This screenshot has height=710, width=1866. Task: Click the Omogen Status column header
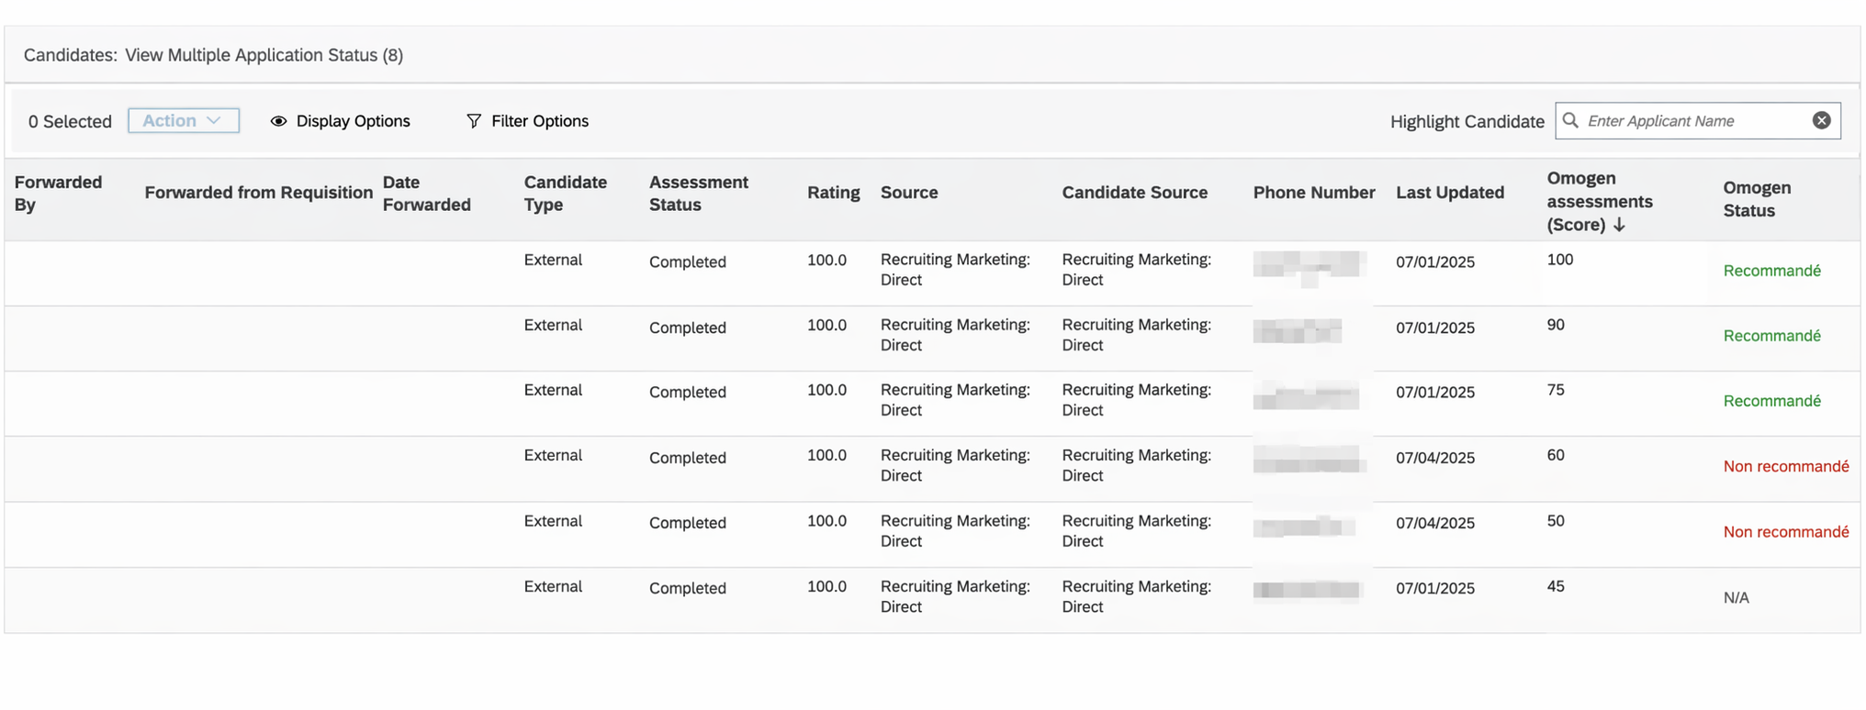pos(1756,198)
